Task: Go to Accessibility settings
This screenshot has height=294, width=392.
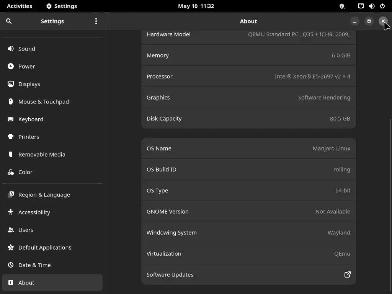Action: [34, 212]
